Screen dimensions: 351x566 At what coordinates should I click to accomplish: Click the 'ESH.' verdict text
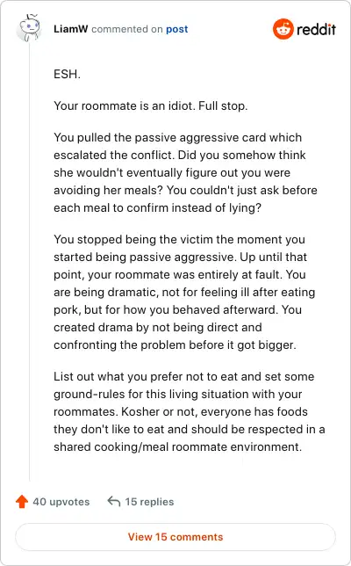click(x=67, y=74)
